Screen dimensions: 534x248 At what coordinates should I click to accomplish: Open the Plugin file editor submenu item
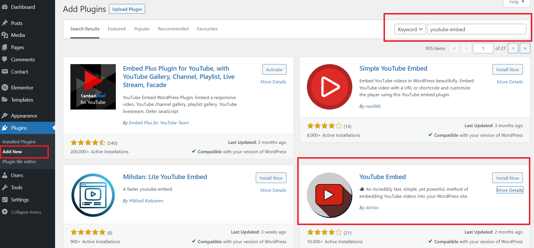19,162
